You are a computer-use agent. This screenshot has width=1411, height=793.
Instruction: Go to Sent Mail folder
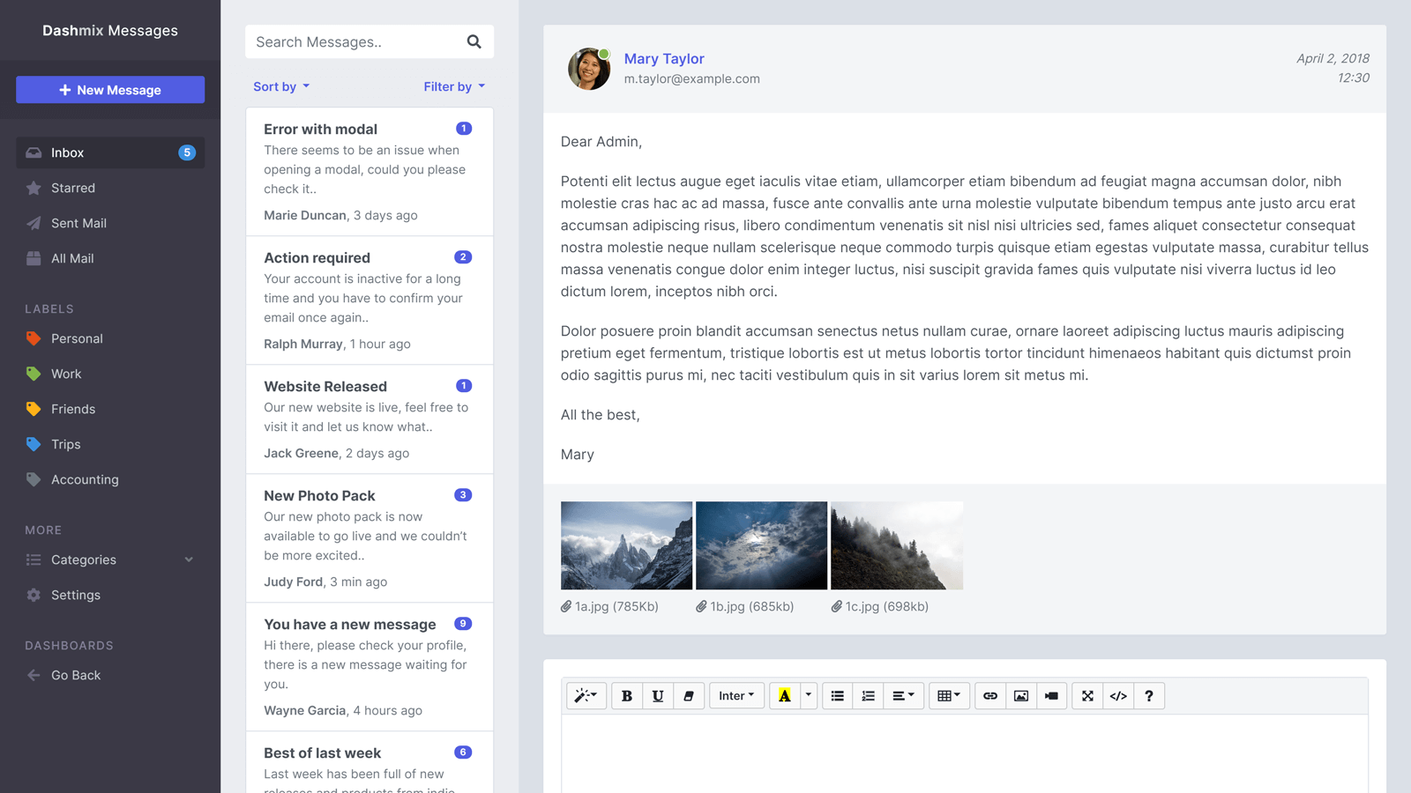click(x=78, y=223)
